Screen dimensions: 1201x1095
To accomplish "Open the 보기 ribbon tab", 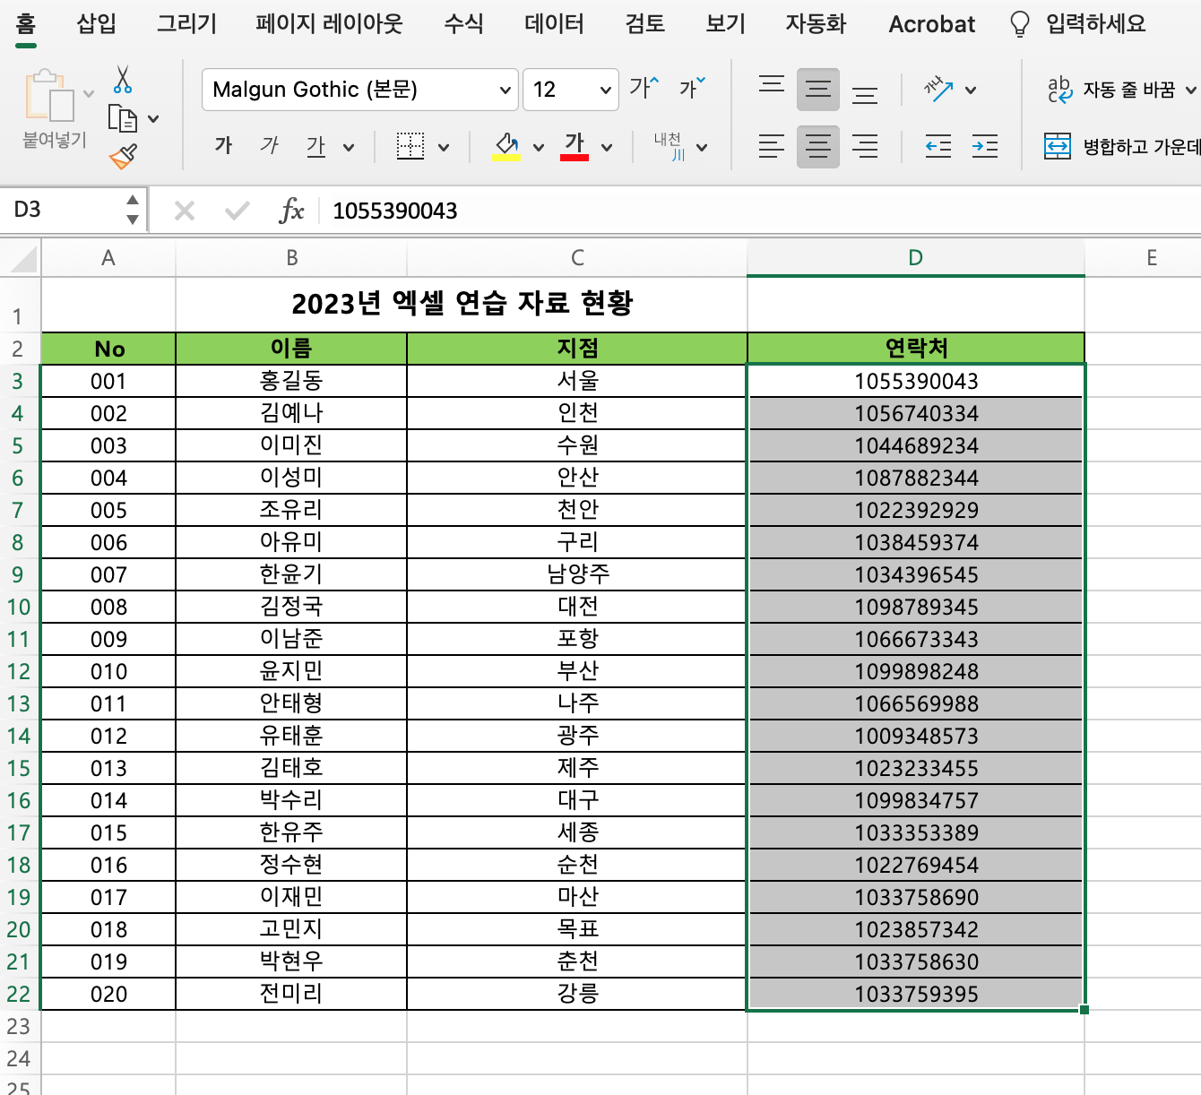I will click(x=726, y=24).
